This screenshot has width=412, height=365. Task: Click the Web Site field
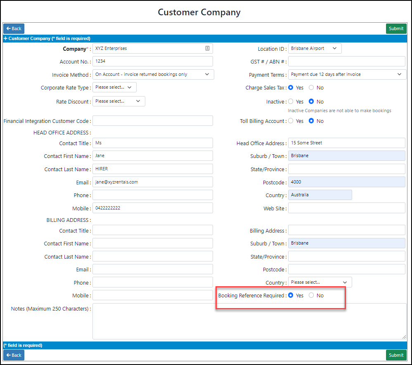347,208
